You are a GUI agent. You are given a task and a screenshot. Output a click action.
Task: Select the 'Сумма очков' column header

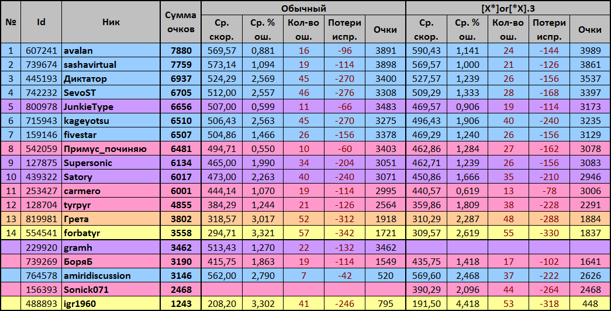[181, 22]
